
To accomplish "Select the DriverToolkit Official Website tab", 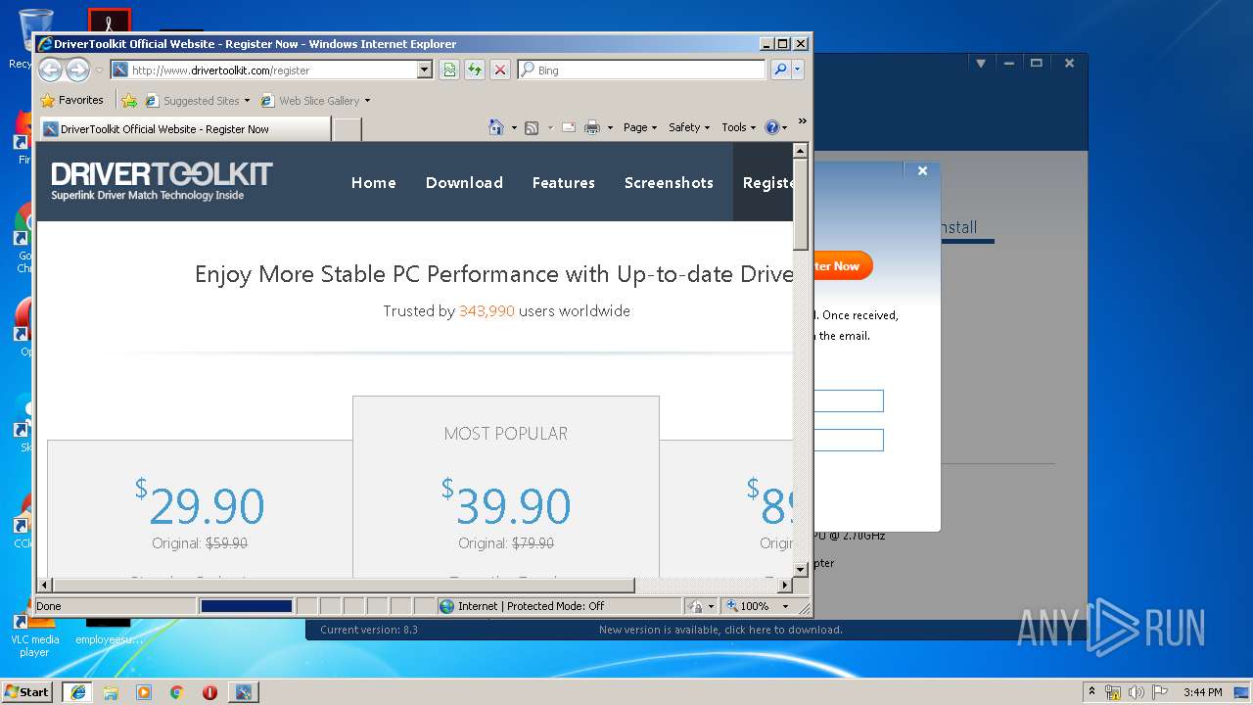I will click(185, 128).
